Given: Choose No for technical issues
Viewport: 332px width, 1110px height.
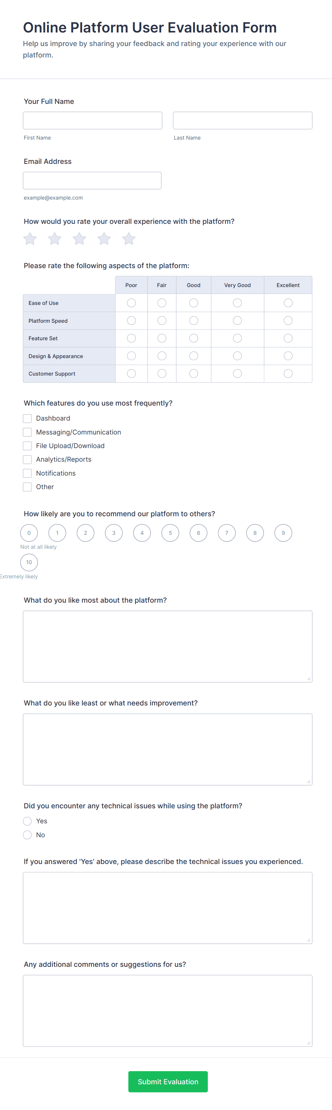Looking at the screenshot, I should [x=27, y=835].
